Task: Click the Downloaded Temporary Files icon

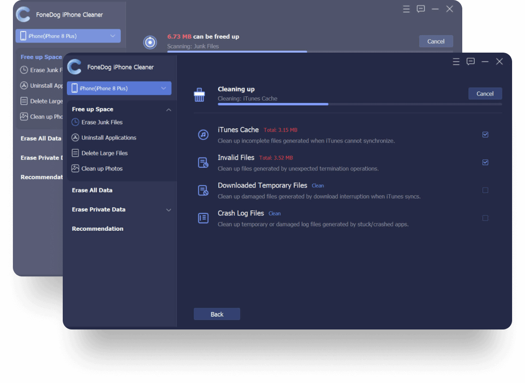Action: (203, 190)
